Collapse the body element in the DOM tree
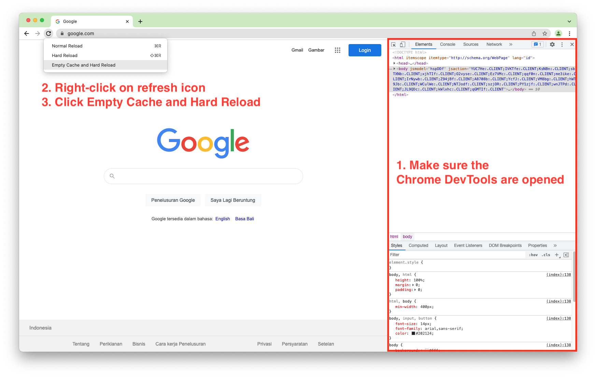The width and height of the screenshot is (596, 377). point(394,69)
